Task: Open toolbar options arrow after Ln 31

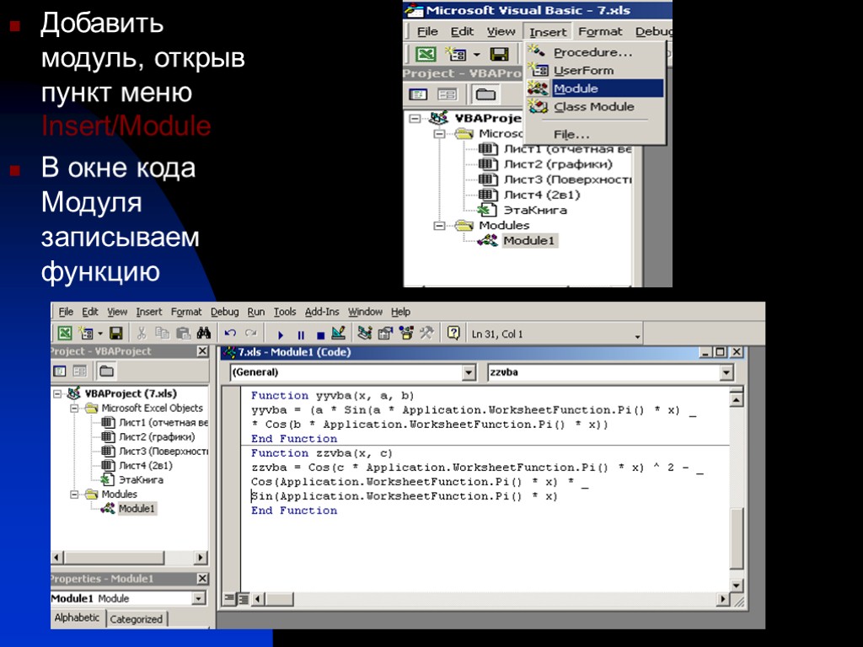Action: 637,336
